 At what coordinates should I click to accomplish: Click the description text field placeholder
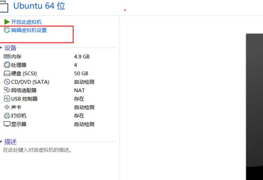[37, 150]
